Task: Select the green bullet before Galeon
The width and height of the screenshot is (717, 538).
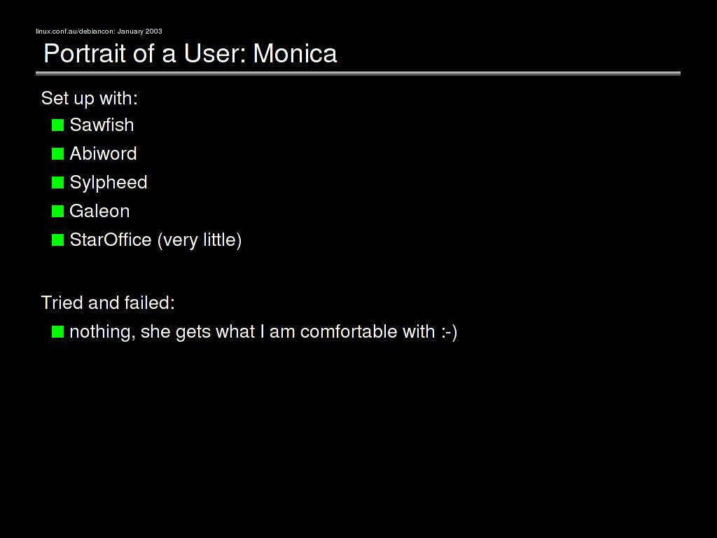Action: click(x=57, y=212)
